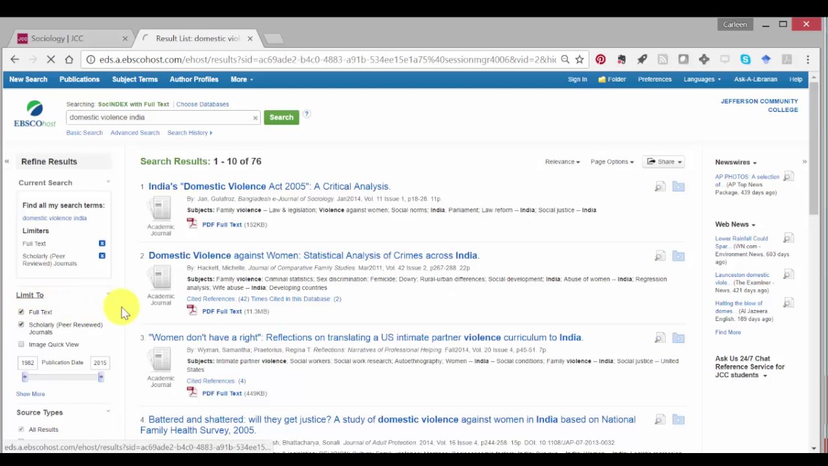Add result 3 to folder

(x=678, y=338)
